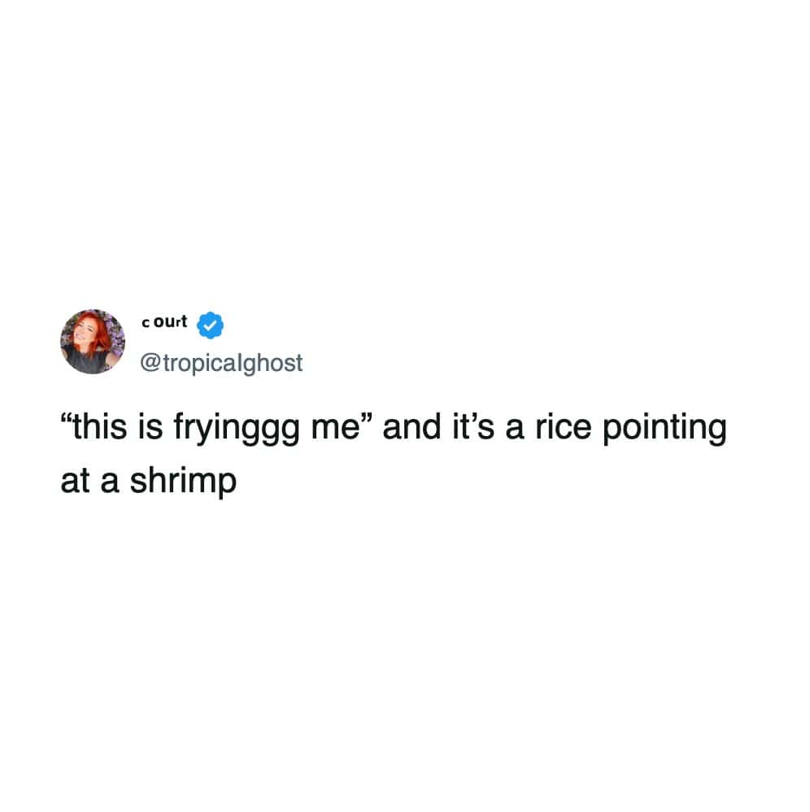The image size is (810, 812).
Task: Click the word "fryinggg" in the tweet
Action: pos(236,430)
